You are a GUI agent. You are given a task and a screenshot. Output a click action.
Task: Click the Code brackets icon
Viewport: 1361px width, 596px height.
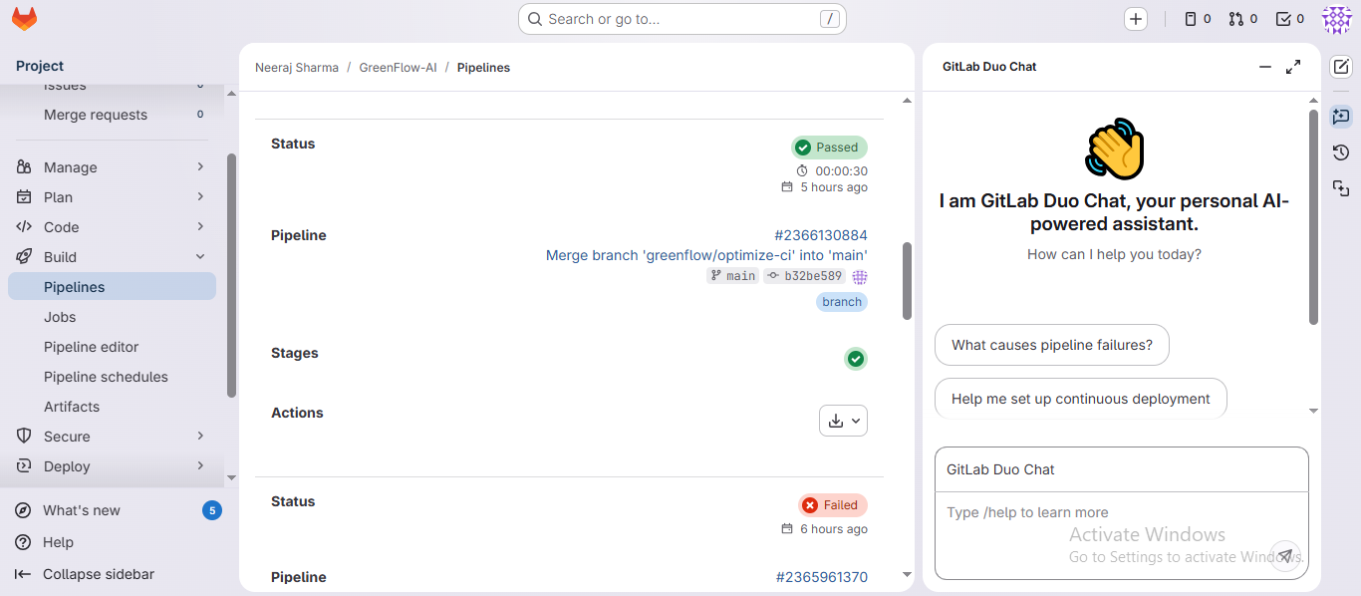24,227
